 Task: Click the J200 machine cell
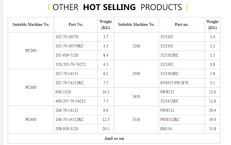pyautogui.click(x=136, y=46)
